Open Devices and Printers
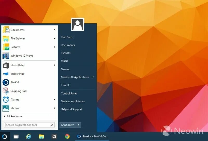208x141 pixels. click(73, 101)
